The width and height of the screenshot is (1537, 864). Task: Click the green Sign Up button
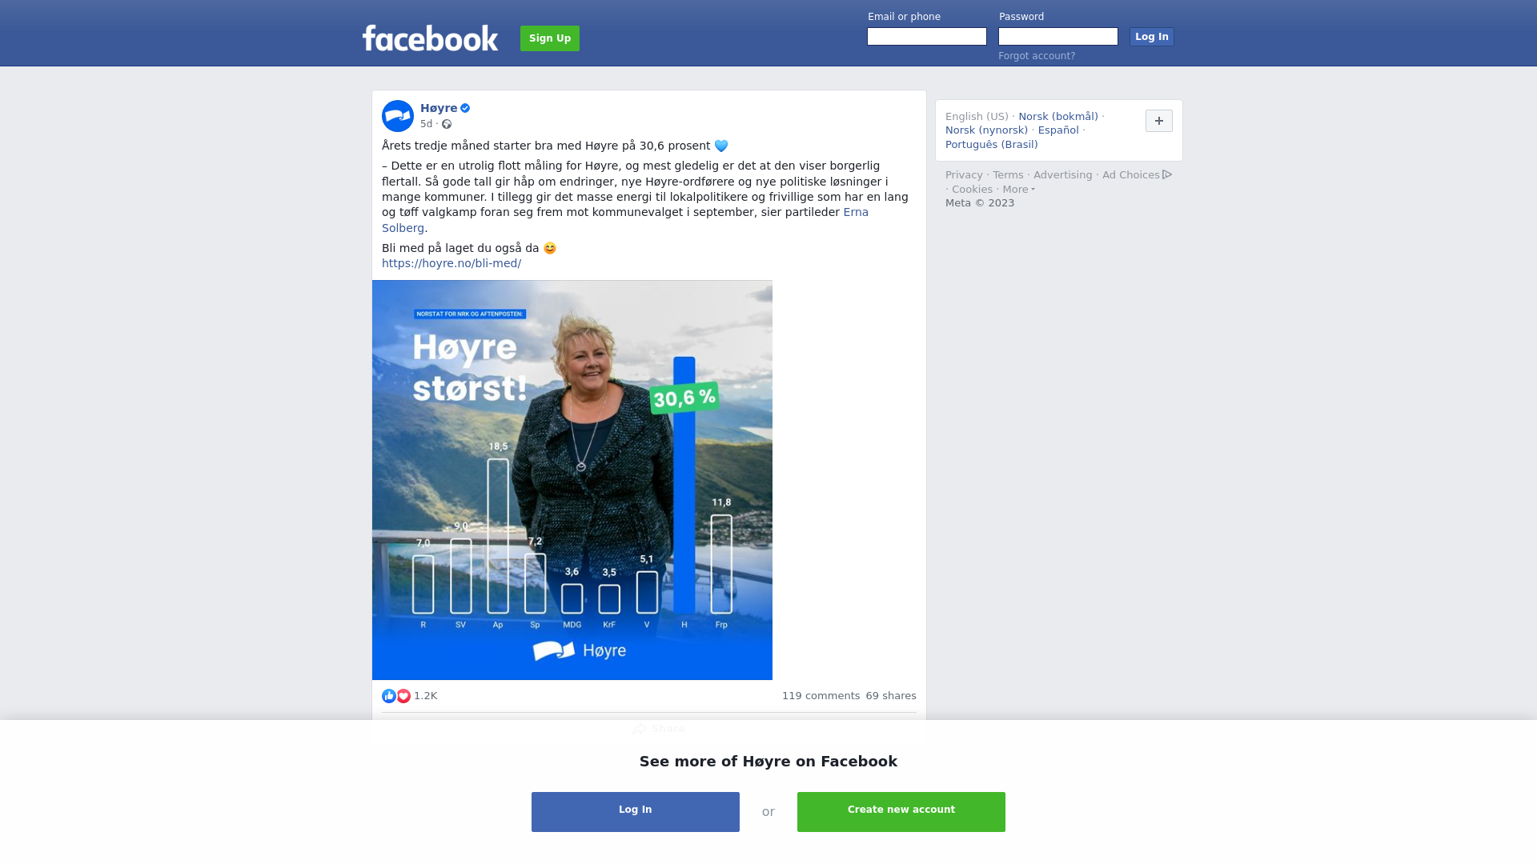550,38
